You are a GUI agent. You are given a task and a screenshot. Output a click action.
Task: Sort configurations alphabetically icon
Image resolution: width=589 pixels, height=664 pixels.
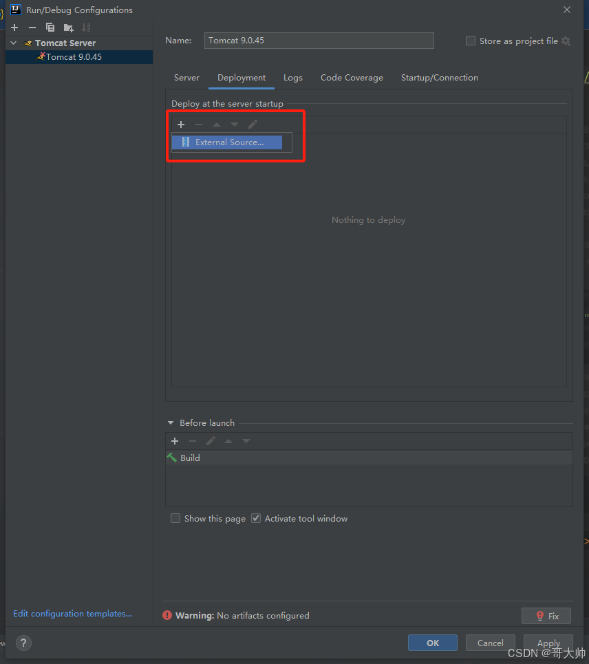point(86,28)
